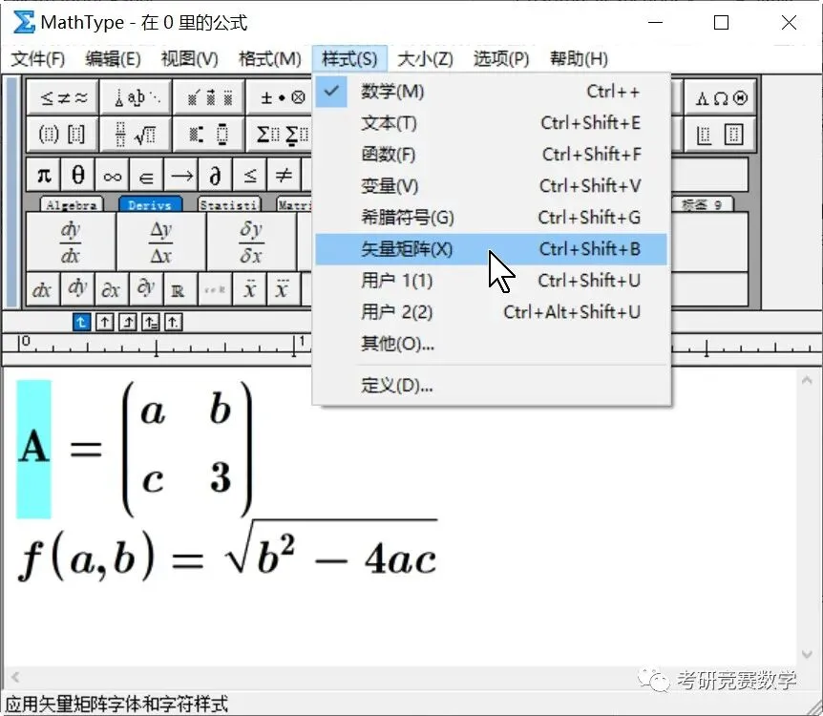The height and width of the screenshot is (716, 823).
Task: Insert the less-than-or-equal symbol on small bar
Action: coord(250,175)
